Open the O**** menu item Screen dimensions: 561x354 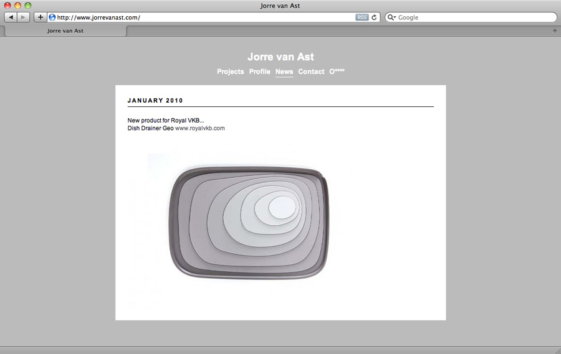[x=337, y=71]
